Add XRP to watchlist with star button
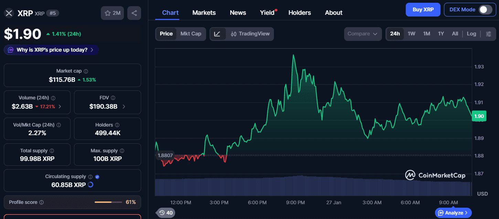 coord(112,13)
